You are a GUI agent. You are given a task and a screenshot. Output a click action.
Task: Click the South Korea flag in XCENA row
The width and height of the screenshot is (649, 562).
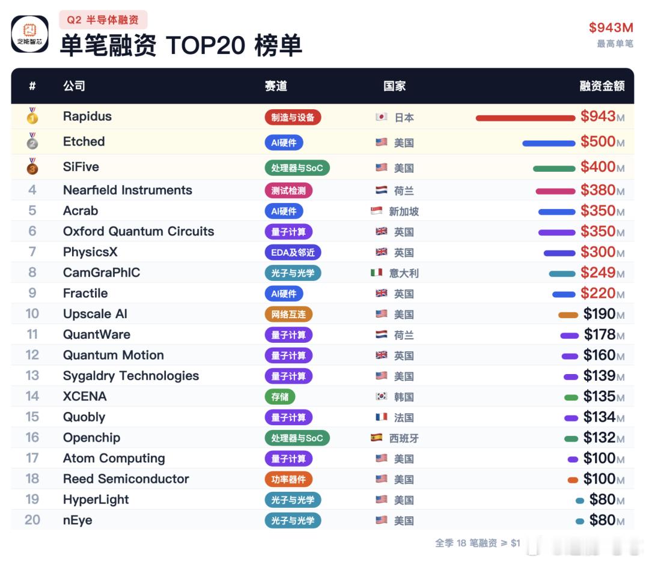381,397
